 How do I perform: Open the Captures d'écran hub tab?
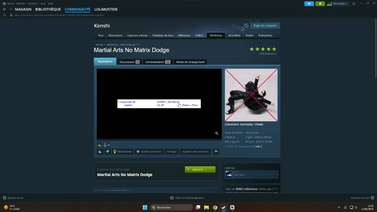pos(137,35)
